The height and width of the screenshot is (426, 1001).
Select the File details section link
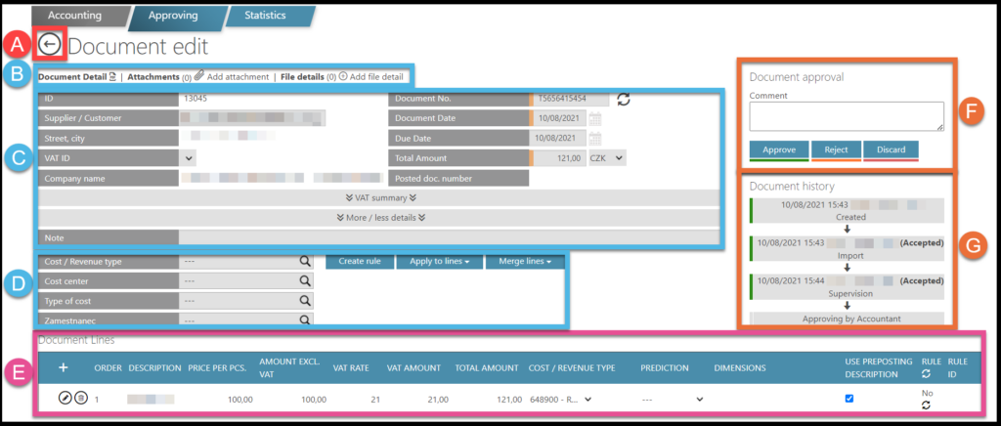click(x=303, y=76)
